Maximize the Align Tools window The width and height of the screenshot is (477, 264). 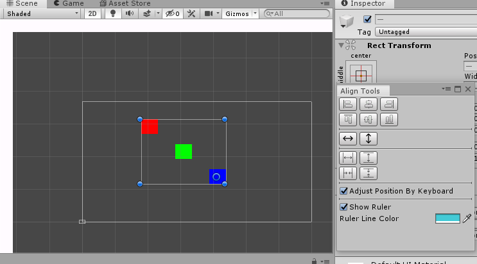click(458, 89)
